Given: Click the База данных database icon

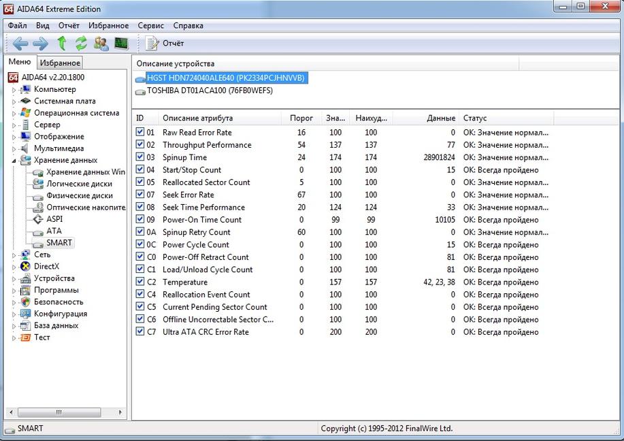Looking at the screenshot, I should (25, 325).
